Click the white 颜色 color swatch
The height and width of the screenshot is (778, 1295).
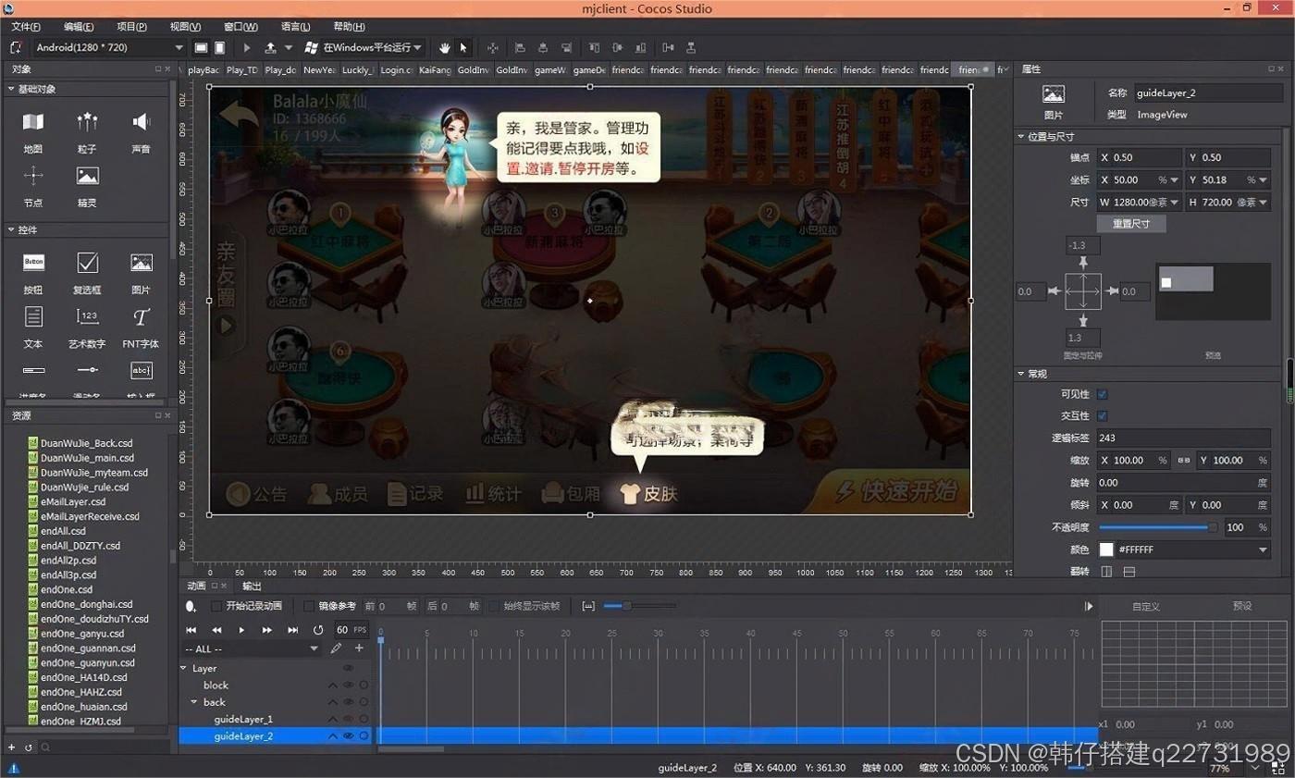(x=1106, y=550)
